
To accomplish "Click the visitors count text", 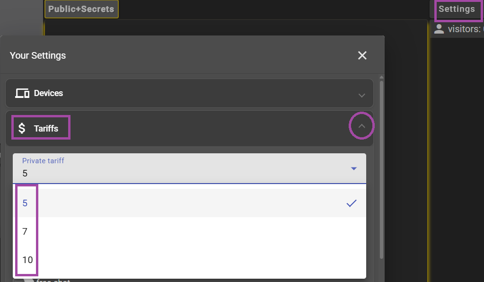I will pos(466,29).
